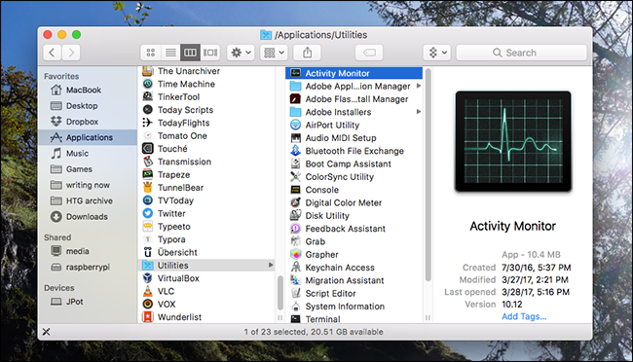Select the Time Machine app icon

[x=148, y=84]
